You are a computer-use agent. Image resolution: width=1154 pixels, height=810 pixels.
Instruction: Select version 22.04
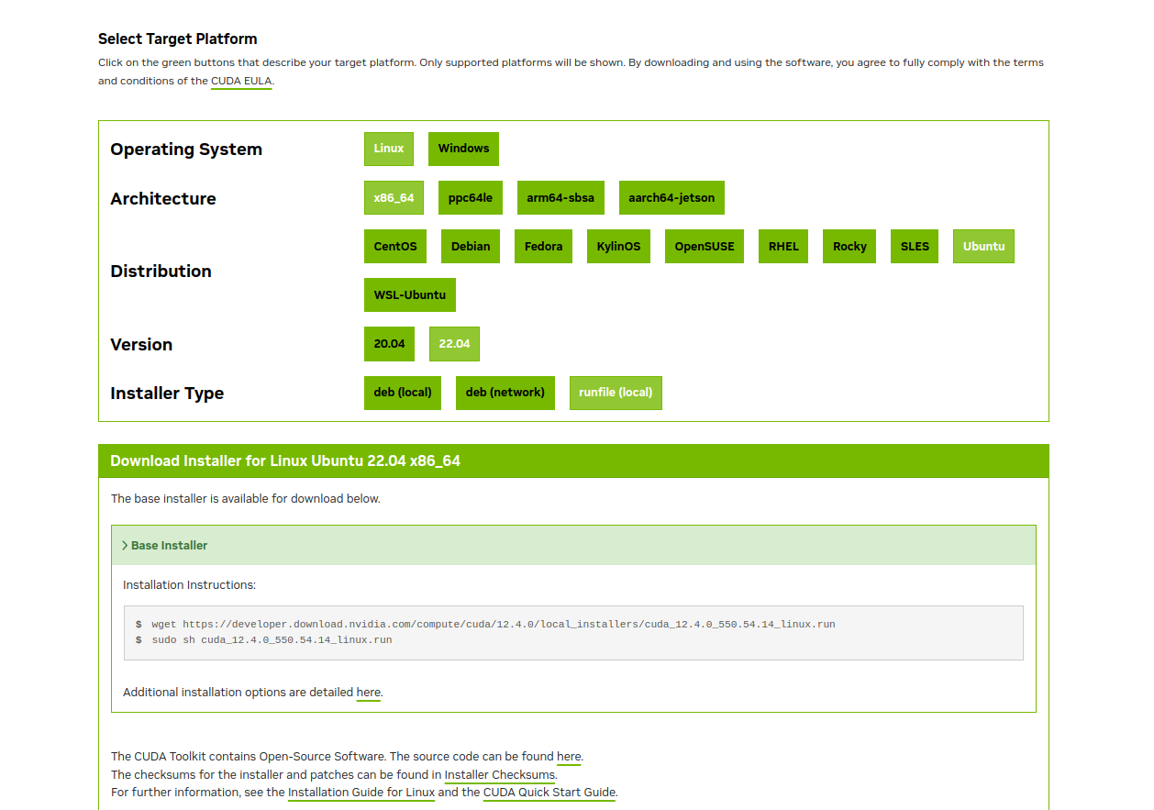coord(454,344)
